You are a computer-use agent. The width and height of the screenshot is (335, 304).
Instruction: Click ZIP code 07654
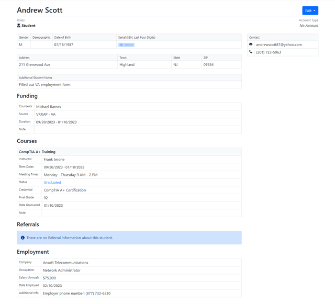(208, 64)
